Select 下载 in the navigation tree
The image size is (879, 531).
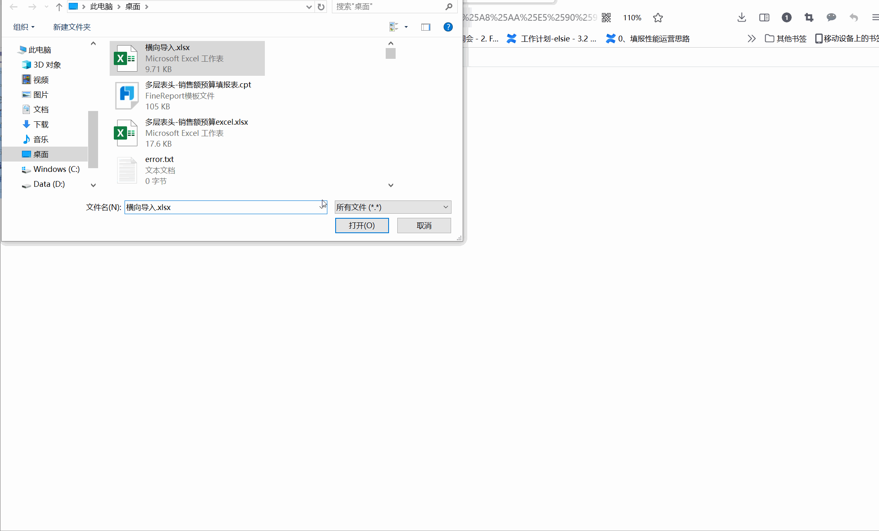pos(41,124)
